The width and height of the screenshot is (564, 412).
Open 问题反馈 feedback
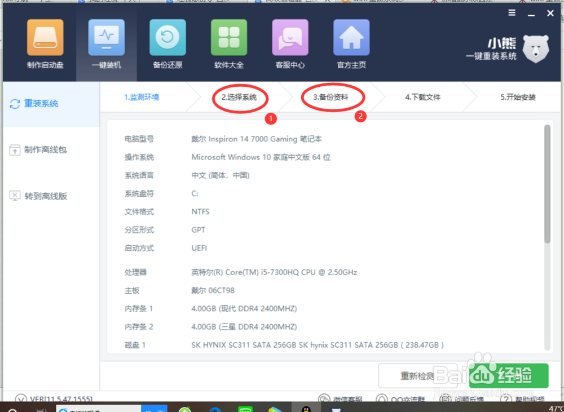click(x=469, y=398)
